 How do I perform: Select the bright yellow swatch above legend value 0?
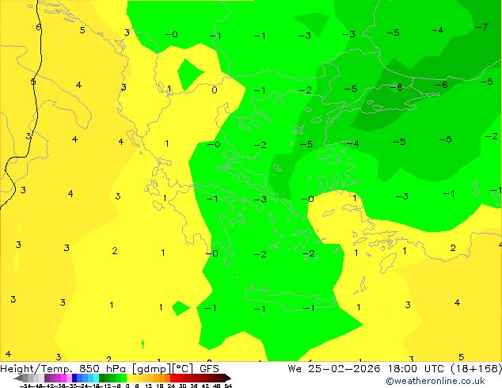click(129, 378)
